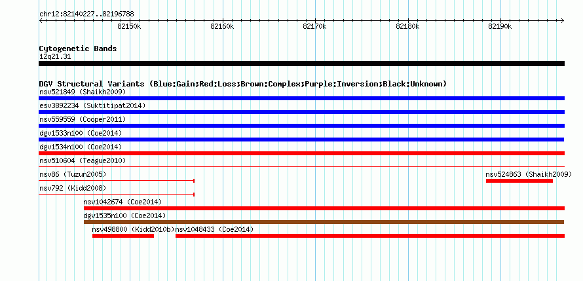Select the short red bar under nsv524863
Viewport: 583px width, 281px height.
click(519, 181)
